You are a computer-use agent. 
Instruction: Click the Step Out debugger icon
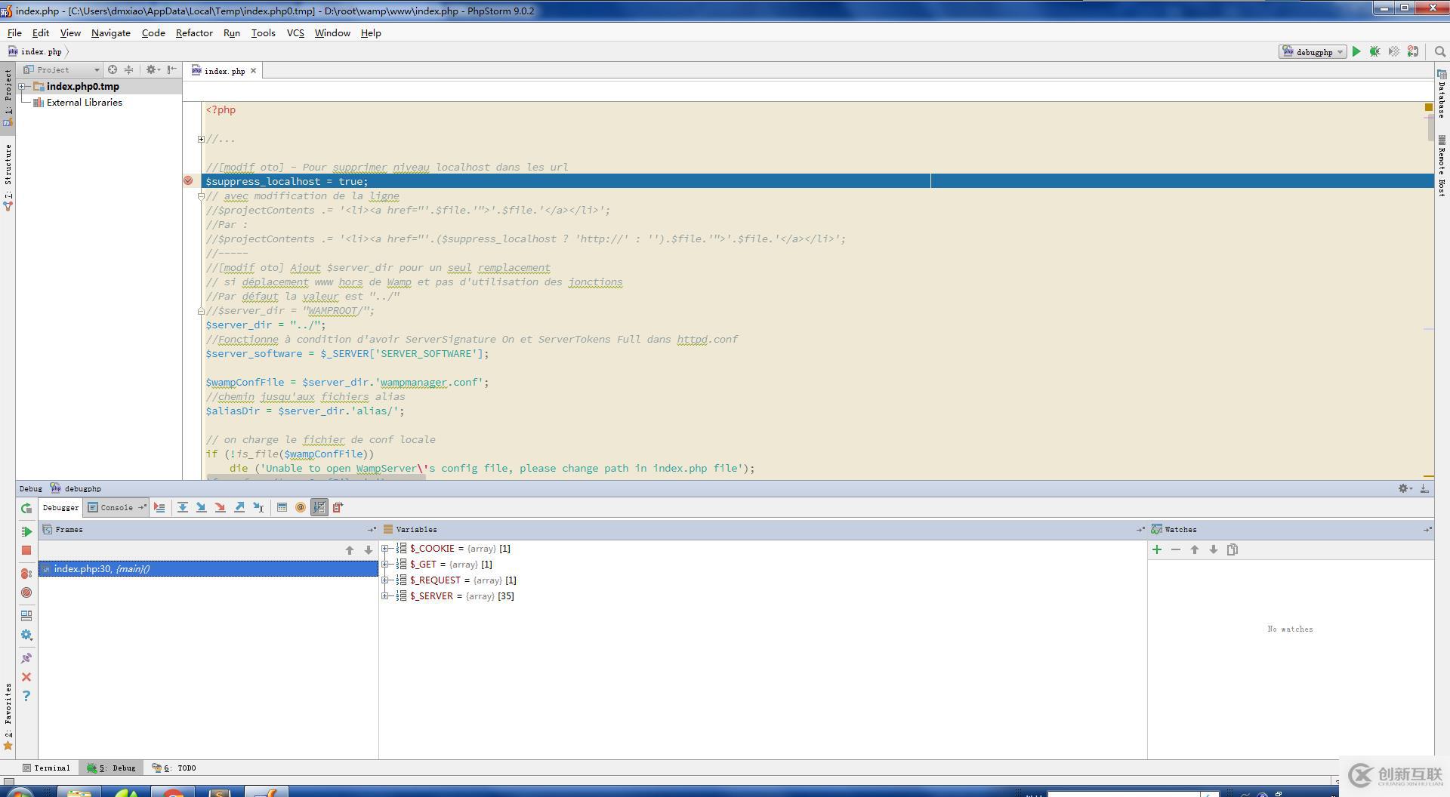(239, 508)
